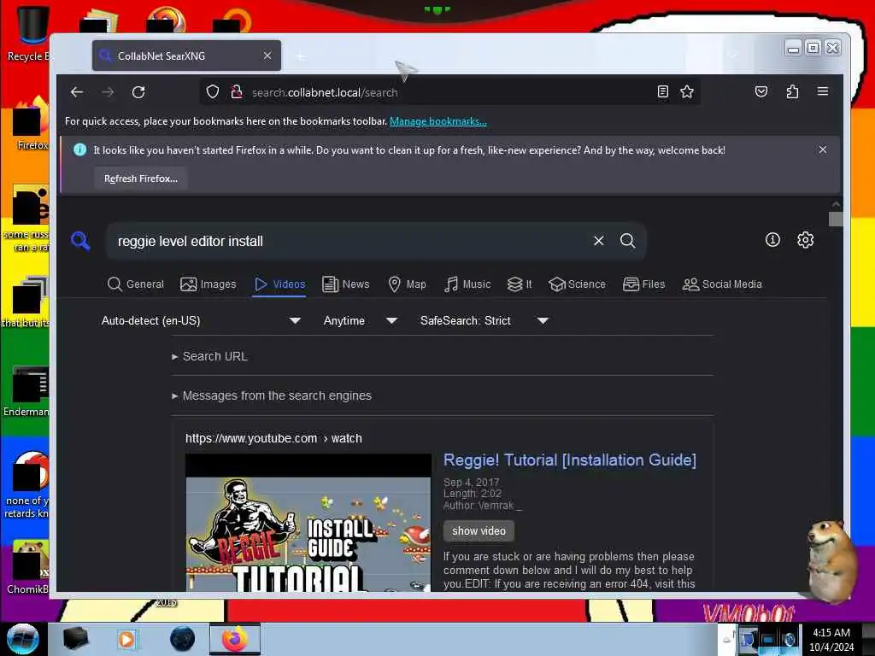
Task: Dismiss the Refresh Firefox notification bar
Action: pos(823,149)
